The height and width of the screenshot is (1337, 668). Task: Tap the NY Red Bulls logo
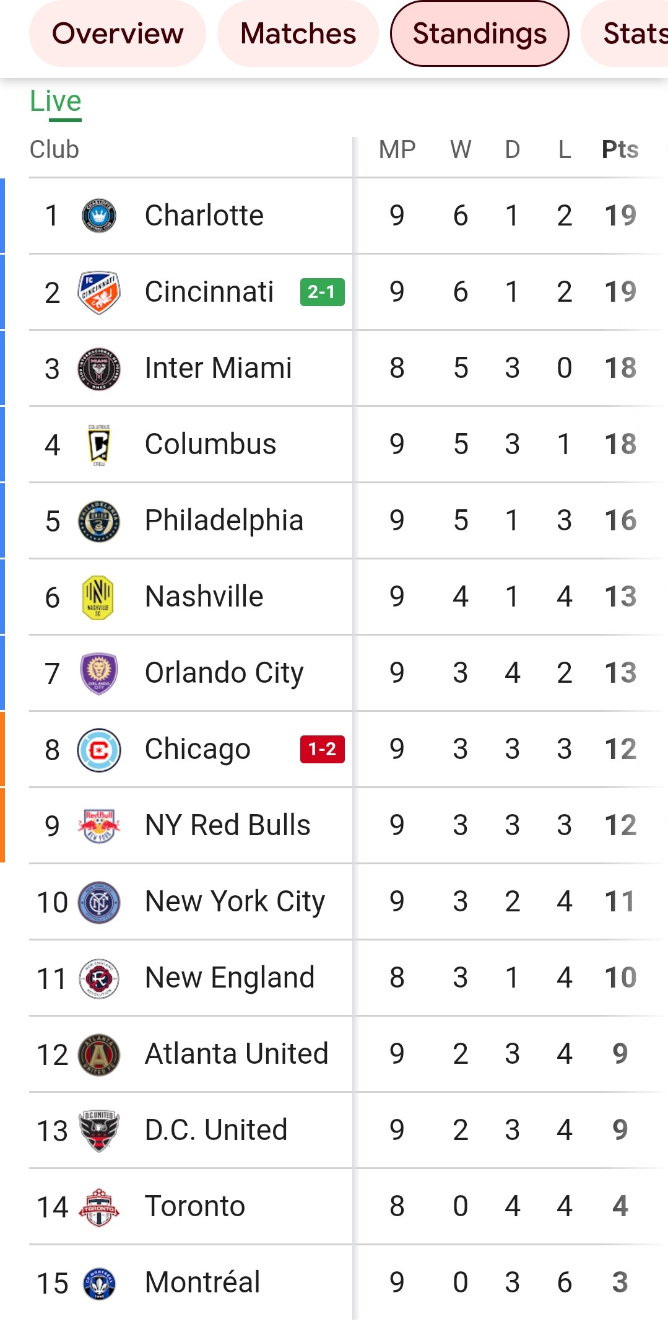click(99, 826)
